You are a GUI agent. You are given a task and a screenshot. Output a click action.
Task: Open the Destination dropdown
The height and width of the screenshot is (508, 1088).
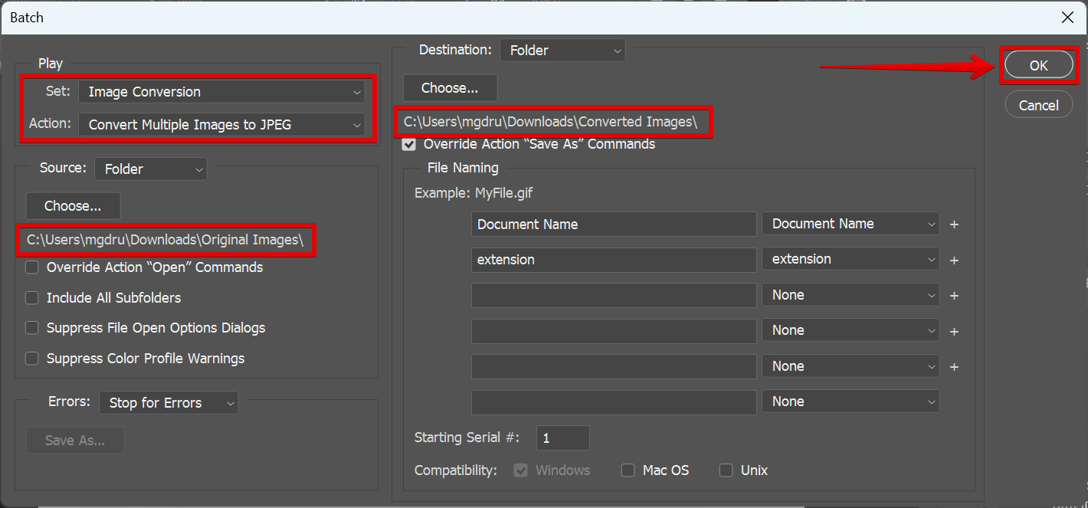coord(562,51)
